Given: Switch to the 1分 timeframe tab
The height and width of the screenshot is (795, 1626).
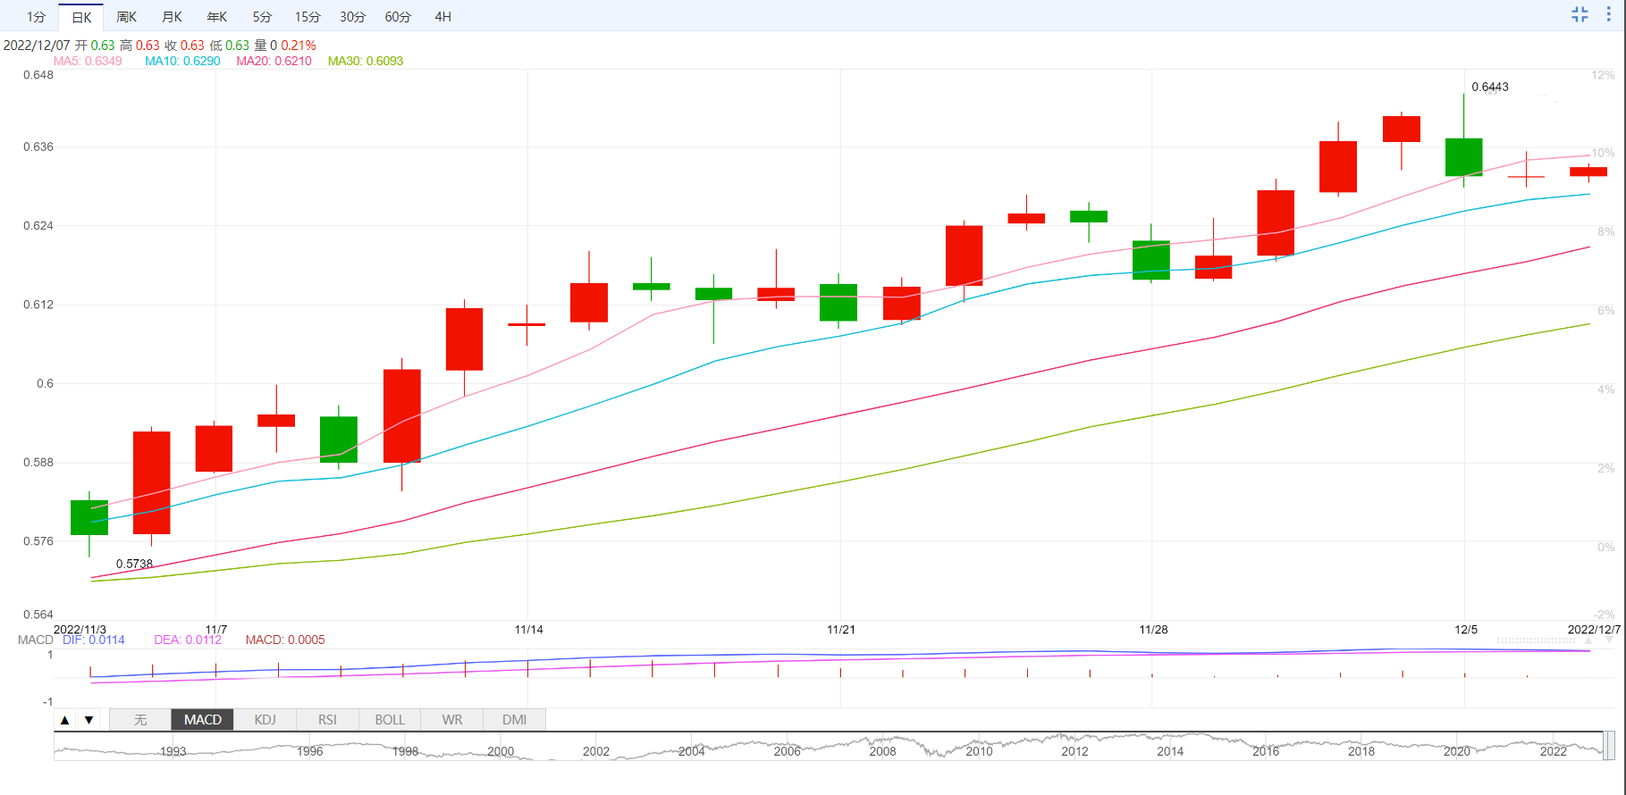Looking at the screenshot, I should pos(36,17).
